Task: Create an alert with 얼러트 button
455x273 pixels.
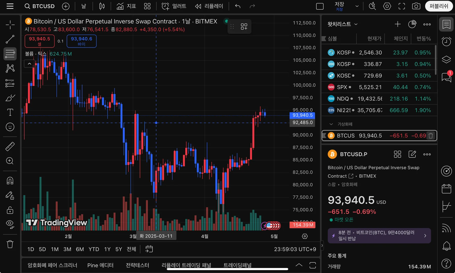Action: point(174,6)
